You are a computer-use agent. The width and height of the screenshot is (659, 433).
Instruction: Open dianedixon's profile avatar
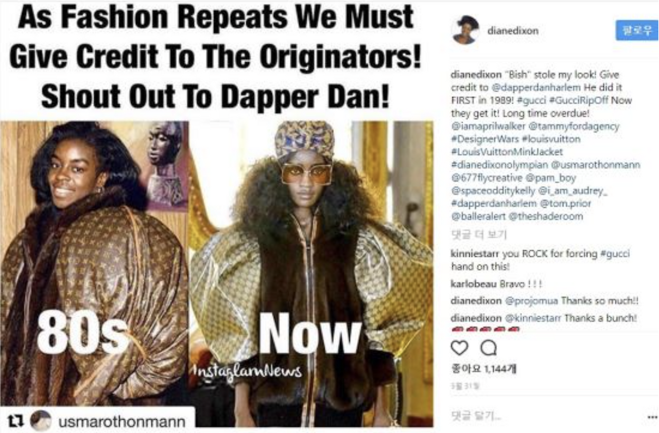coord(465,30)
